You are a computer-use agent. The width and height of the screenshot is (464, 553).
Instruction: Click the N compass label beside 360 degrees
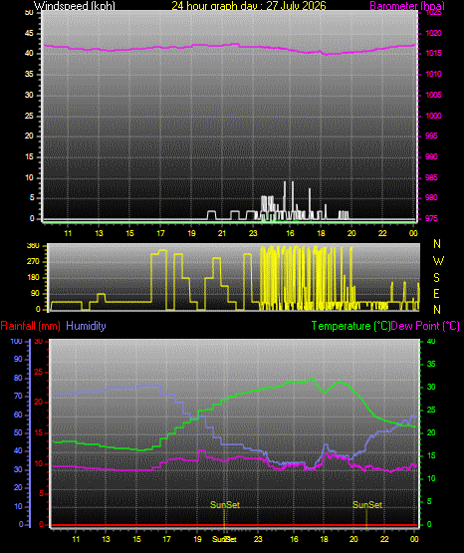click(437, 244)
